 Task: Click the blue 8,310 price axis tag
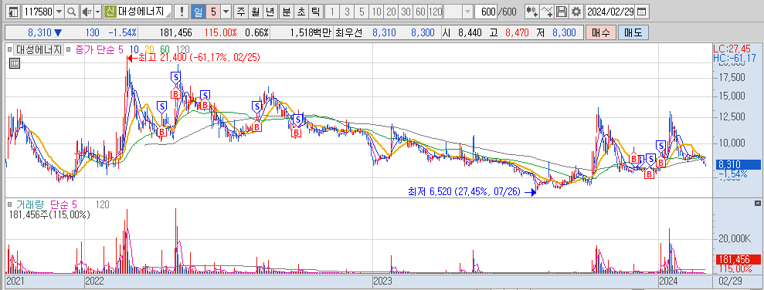pyautogui.click(x=738, y=164)
